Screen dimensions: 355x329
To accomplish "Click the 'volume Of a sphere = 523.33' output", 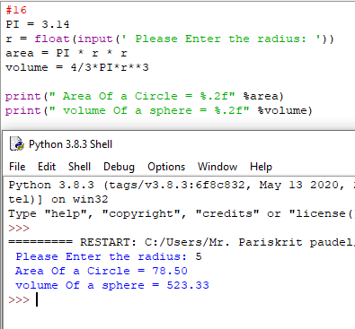I will (x=112, y=285).
